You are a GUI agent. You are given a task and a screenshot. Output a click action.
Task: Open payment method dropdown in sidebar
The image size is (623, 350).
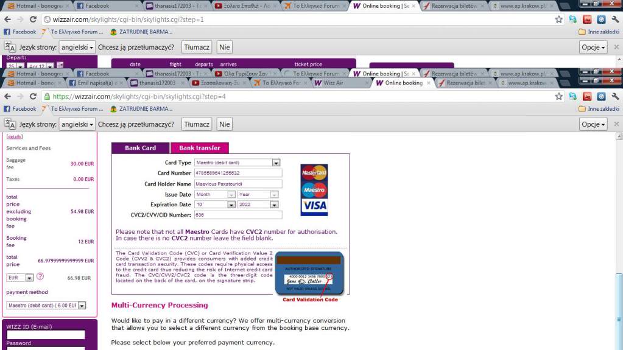[46, 306]
